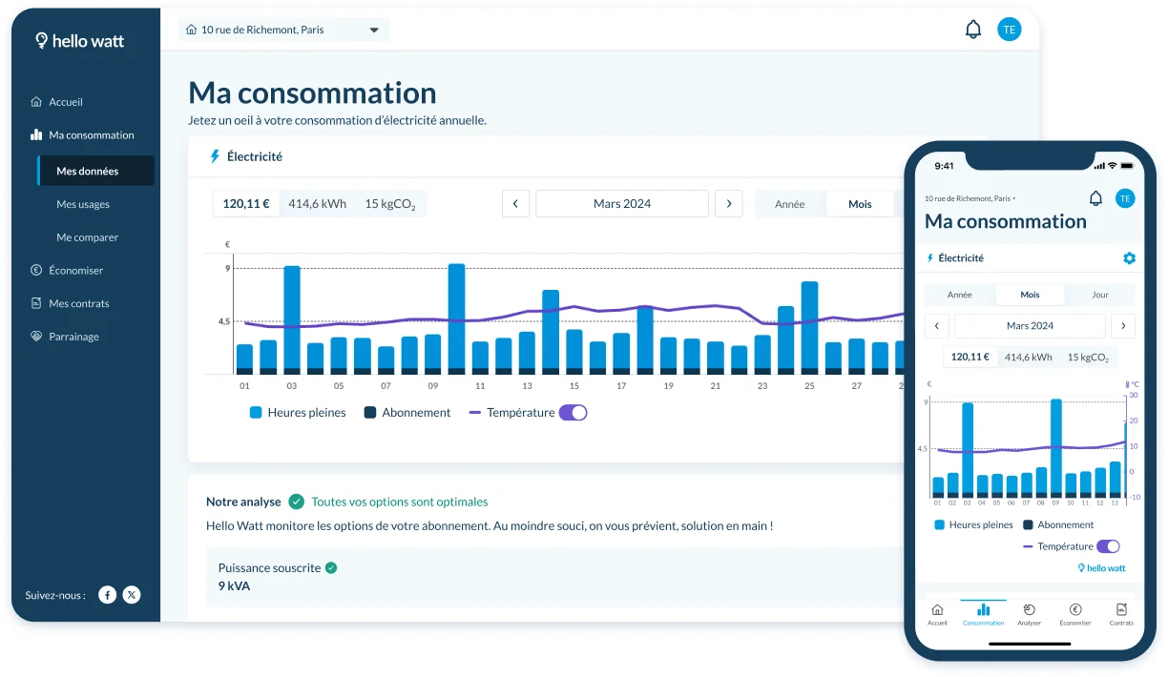Screen dimensions: 1168x677
Task: Disable the Température switch in the mobile view
Action: point(1107,546)
